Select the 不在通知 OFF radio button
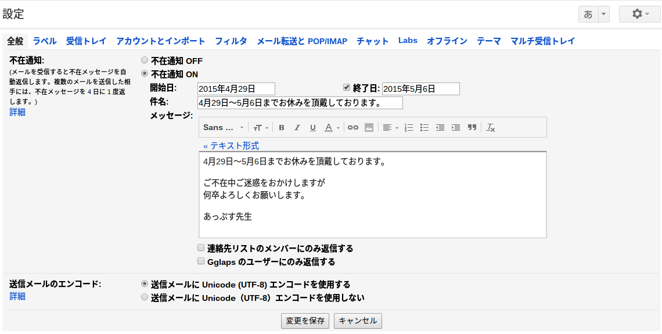The image size is (662, 334). [x=145, y=60]
